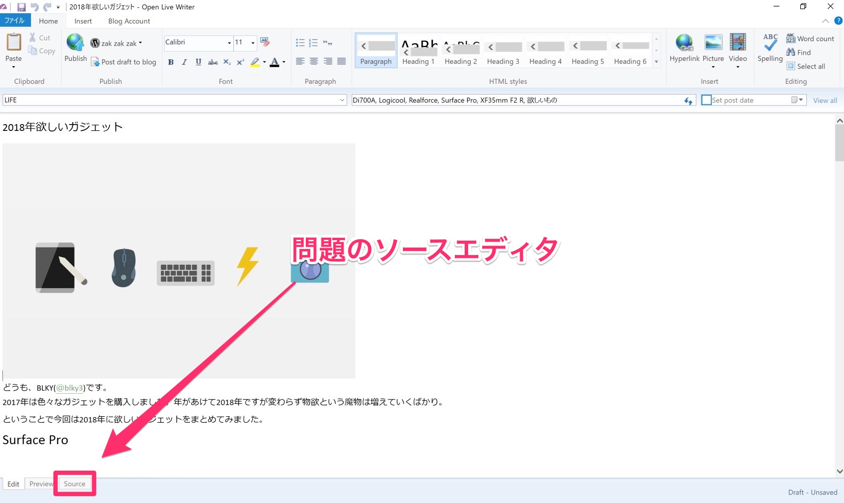Select the Paragraph HTML style
Screen dimensions: 844x503
click(x=376, y=50)
